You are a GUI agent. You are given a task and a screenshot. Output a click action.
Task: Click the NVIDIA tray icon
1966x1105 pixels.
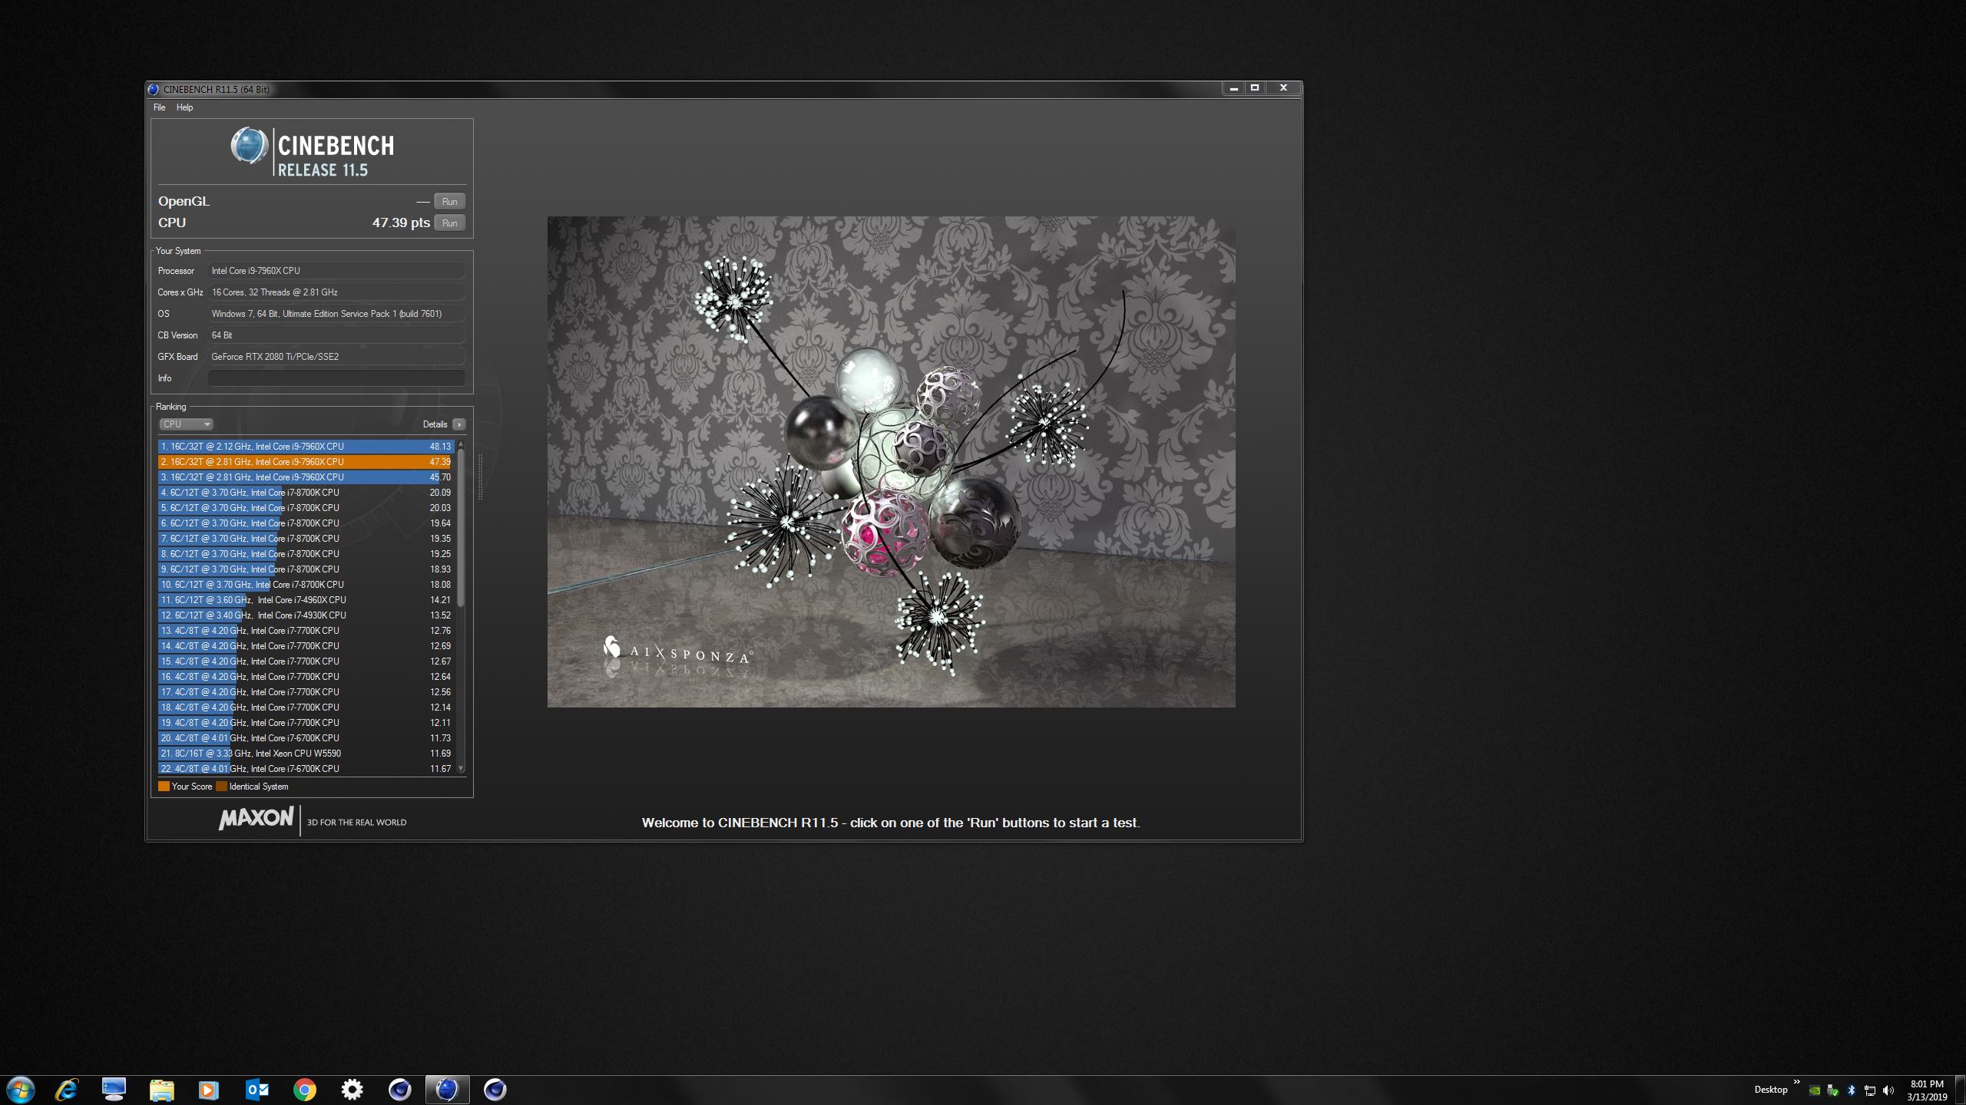1815,1090
